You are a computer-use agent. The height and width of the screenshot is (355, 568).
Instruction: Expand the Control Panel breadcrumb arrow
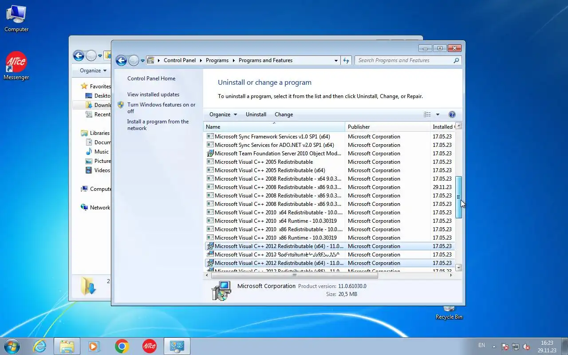[x=201, y=60]
